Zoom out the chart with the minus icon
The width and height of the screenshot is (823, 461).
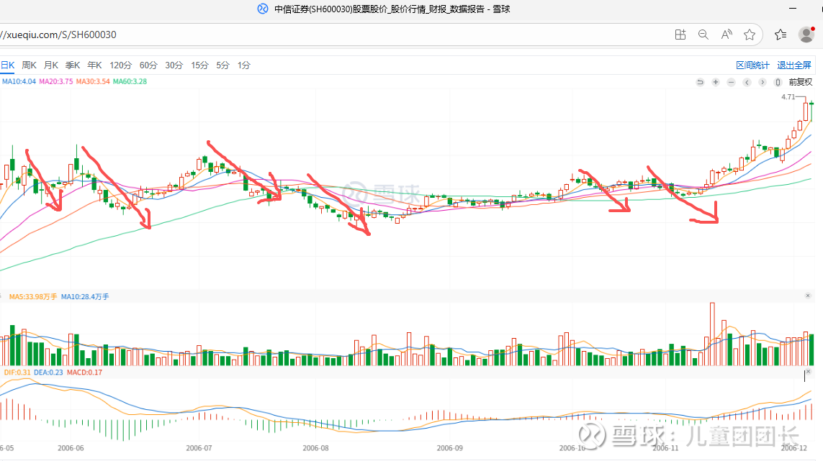[x=731, y=82]
